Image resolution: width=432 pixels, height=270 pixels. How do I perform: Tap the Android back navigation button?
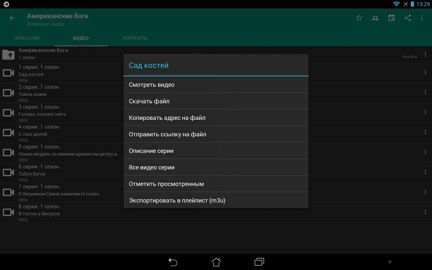click(x=173, y=262)
